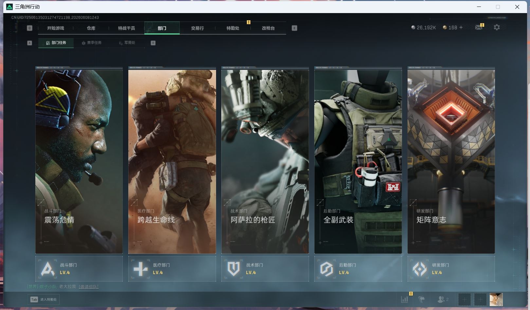This screenshot has width=530, height=310.
Task: Click the 三角洲行动 title bar logo
Action: tap(9, 7)
